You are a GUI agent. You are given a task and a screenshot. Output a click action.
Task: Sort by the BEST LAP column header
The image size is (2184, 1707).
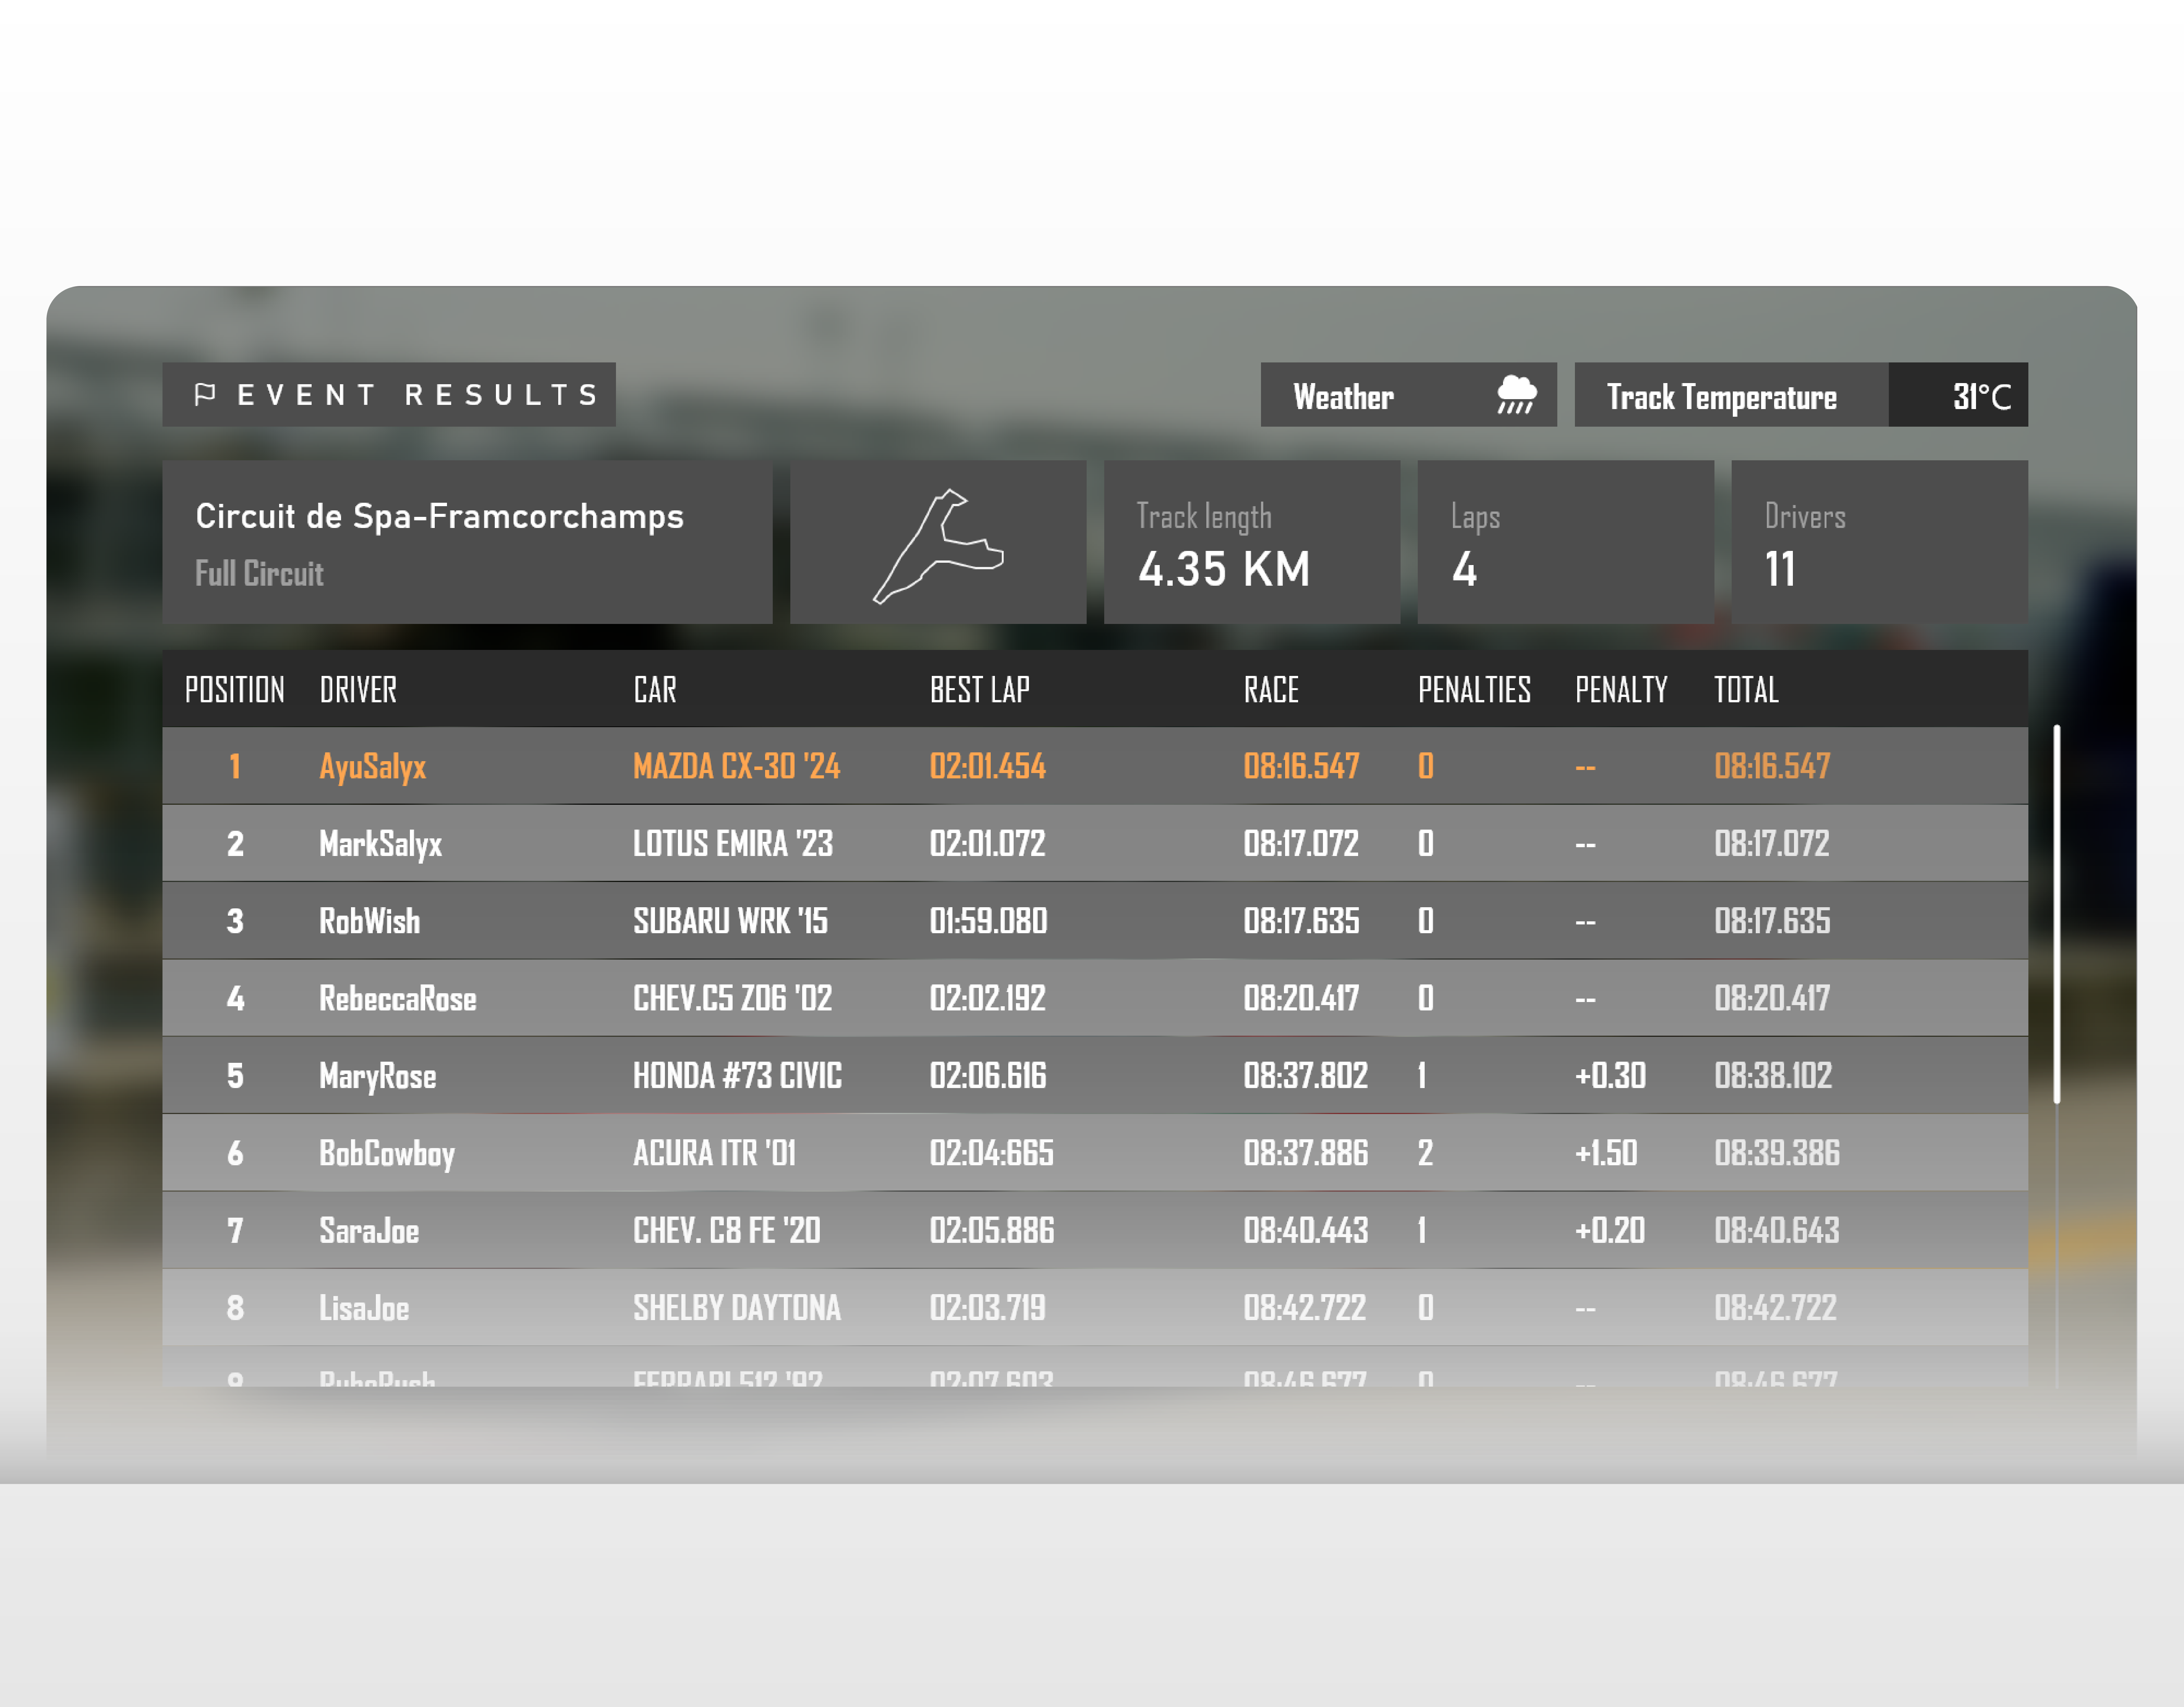[x=980, y=690]
